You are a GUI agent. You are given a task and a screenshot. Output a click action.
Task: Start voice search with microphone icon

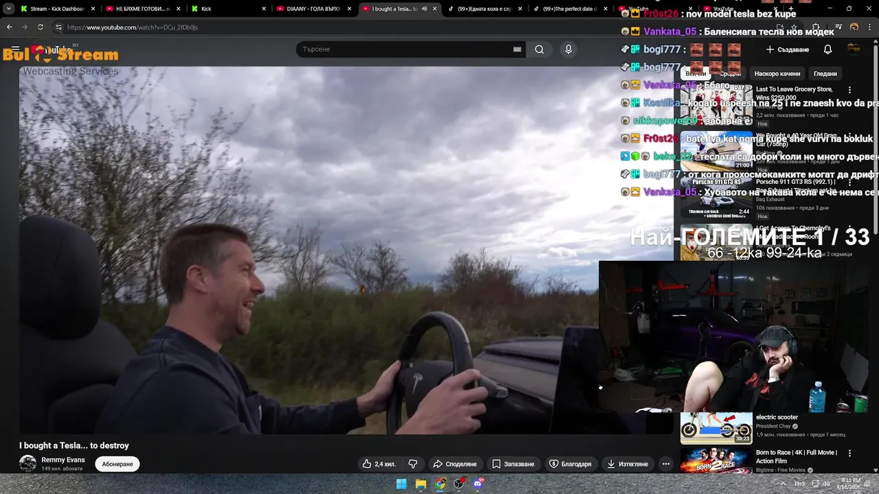click(x=568, y=49)
